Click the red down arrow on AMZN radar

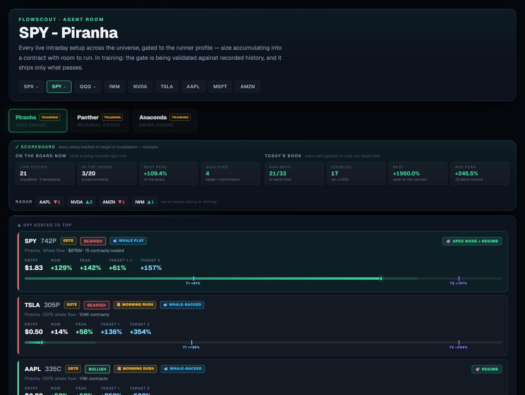point(120,202)
